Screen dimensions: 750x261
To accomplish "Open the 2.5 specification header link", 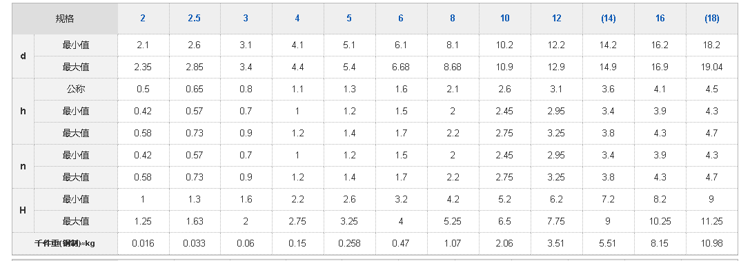I will (194, 19).
